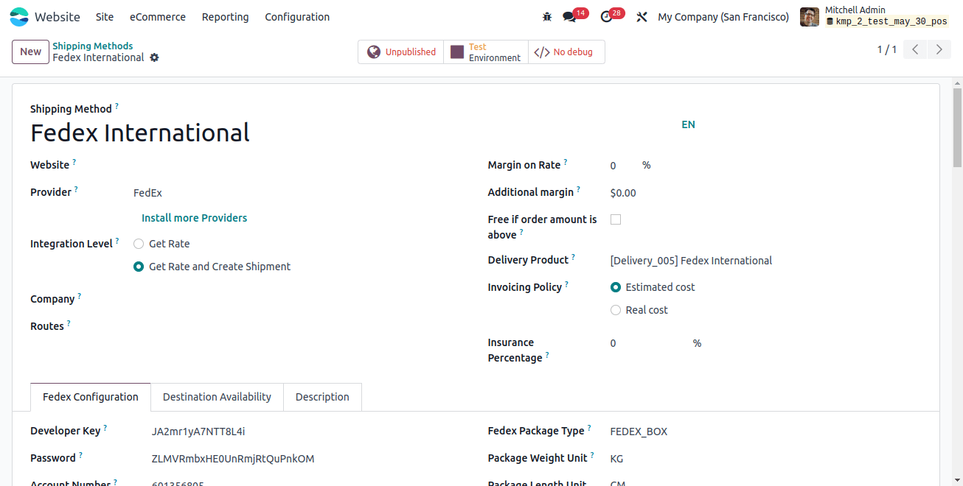The image size is (963, 486).
Task: Go back to Shipping Methods breadcrumb
Action: point(93,46)
